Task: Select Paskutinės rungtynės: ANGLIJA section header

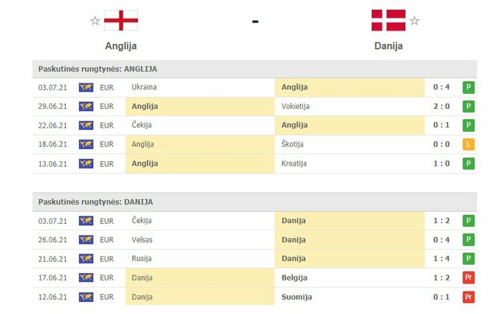Action: tap(254, 69)
